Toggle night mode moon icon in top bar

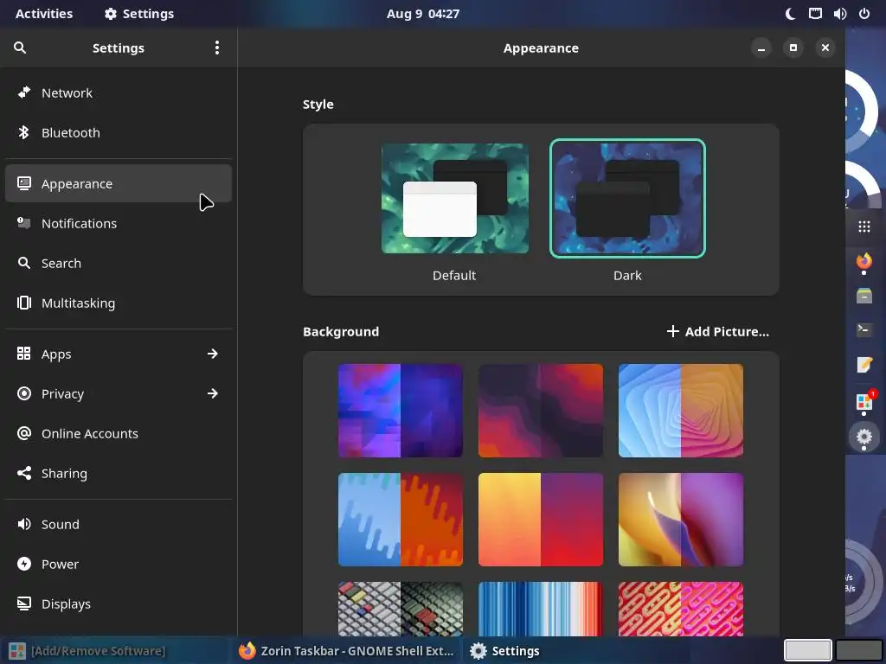[791, 14]
